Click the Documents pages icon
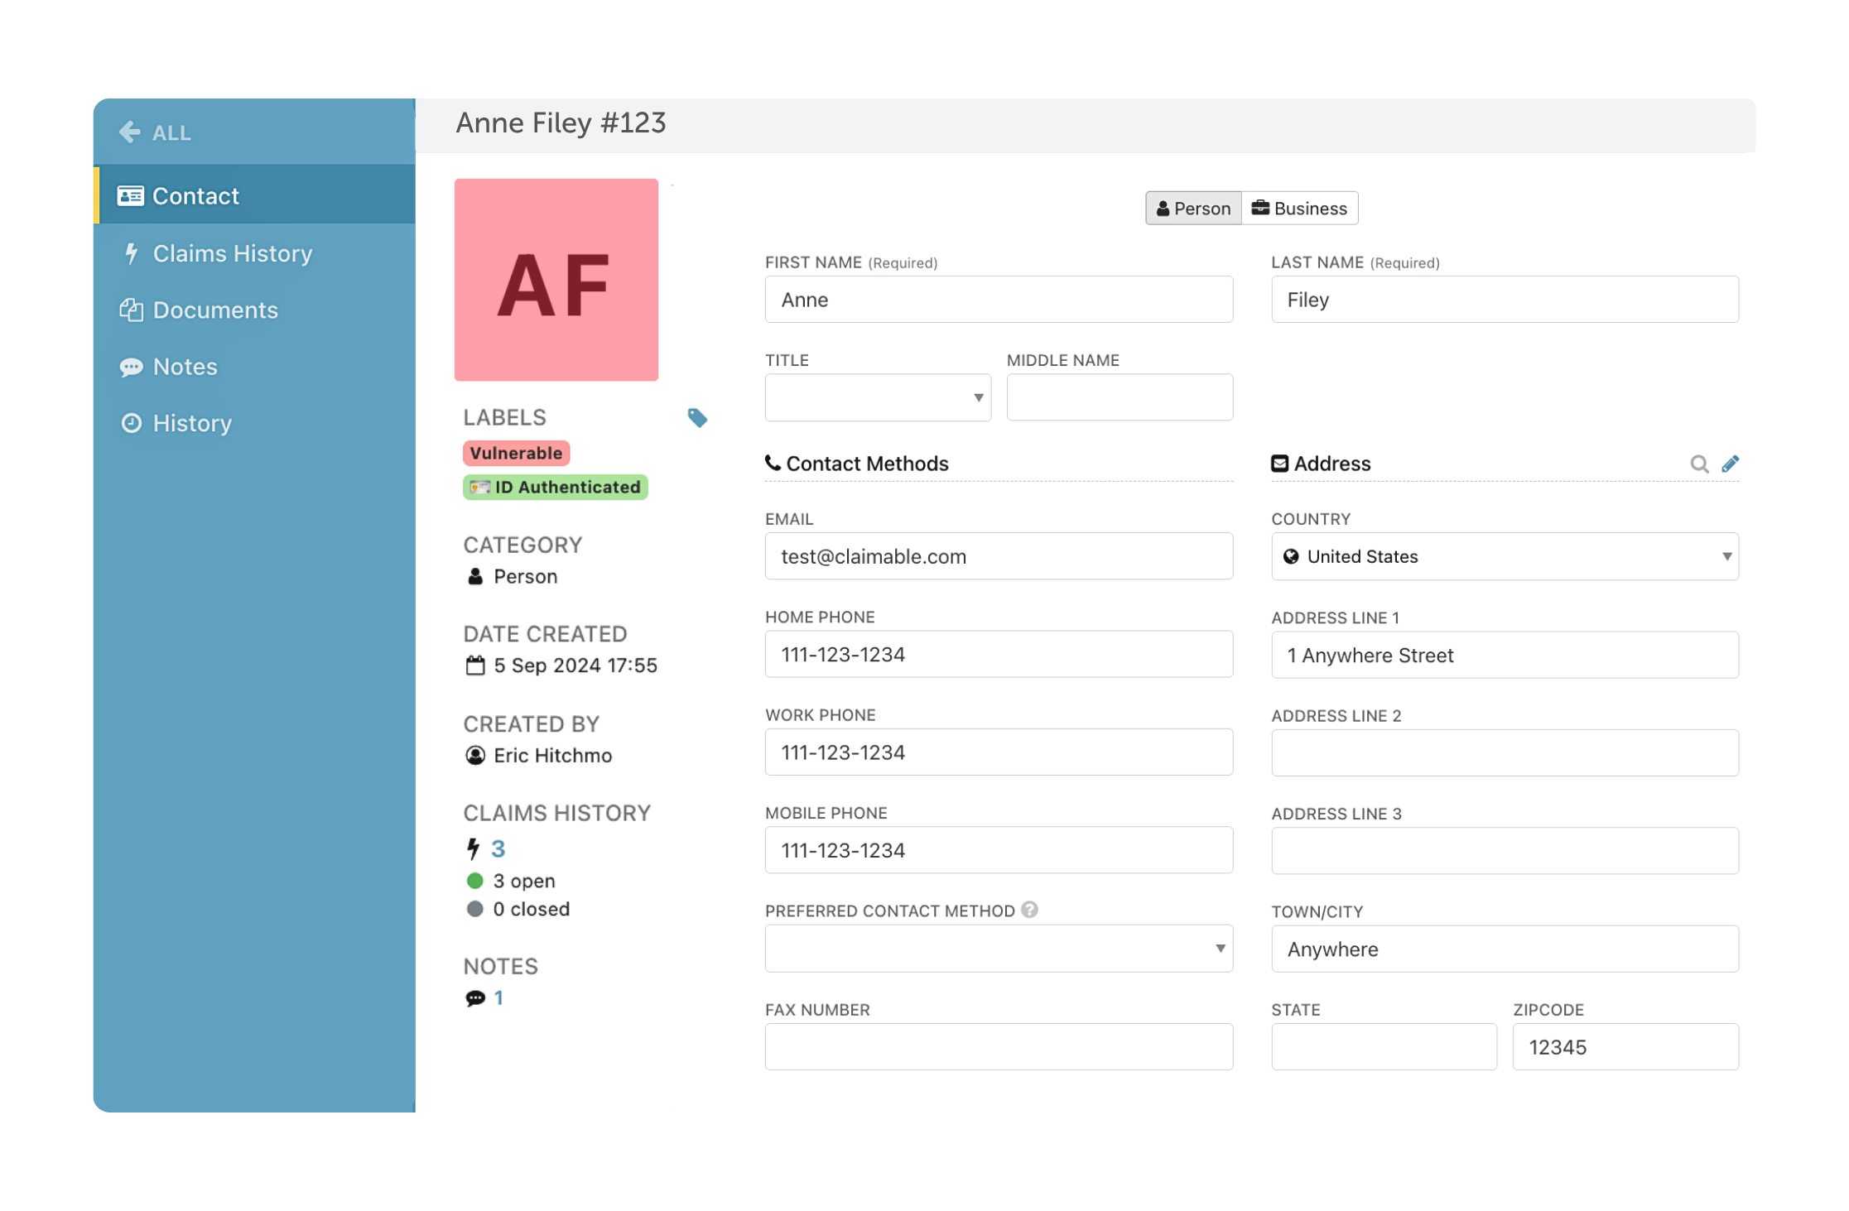1849x1211 pixels. point(131,310)
